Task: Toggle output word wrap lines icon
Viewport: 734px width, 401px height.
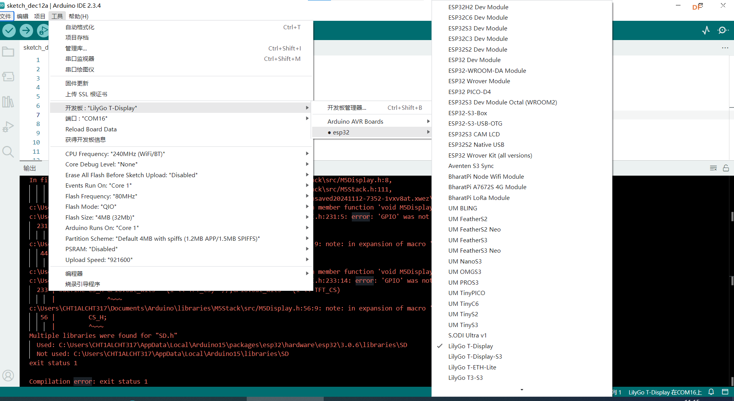Action: (713, 168)
